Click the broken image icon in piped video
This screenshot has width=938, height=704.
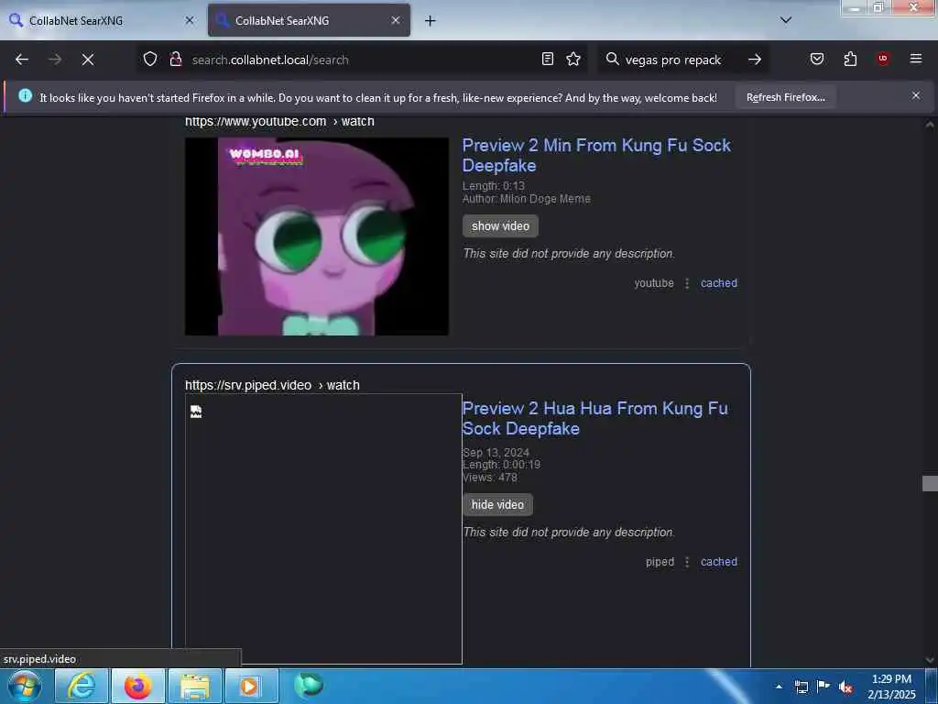point(196,412)
